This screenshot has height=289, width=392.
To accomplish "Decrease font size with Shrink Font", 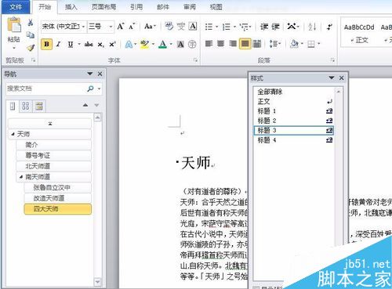I will tap(132, 27).
